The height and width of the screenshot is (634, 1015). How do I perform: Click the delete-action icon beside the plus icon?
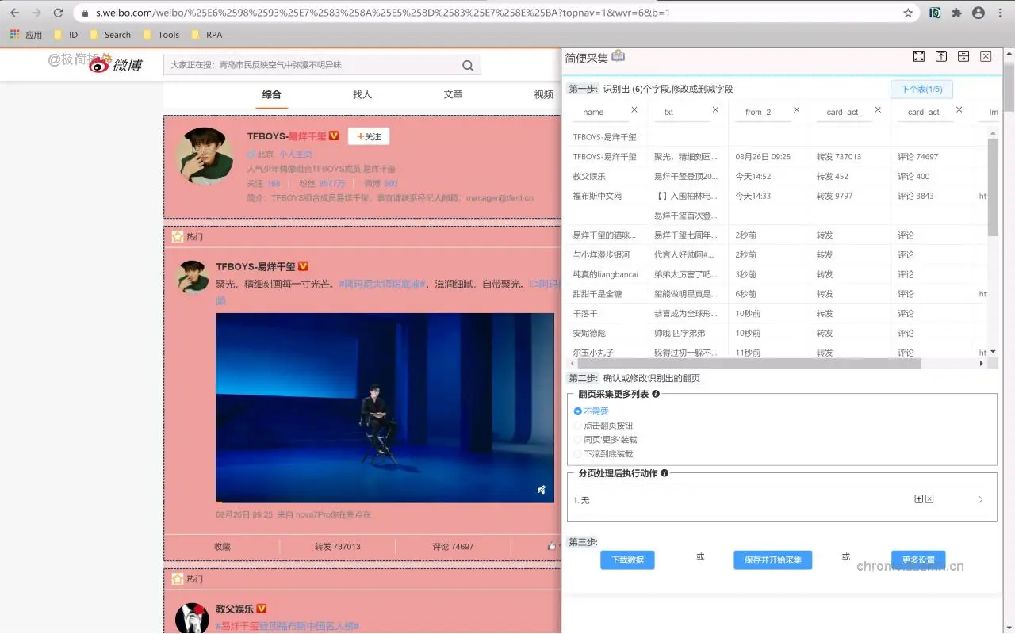(x=929, y=498)
